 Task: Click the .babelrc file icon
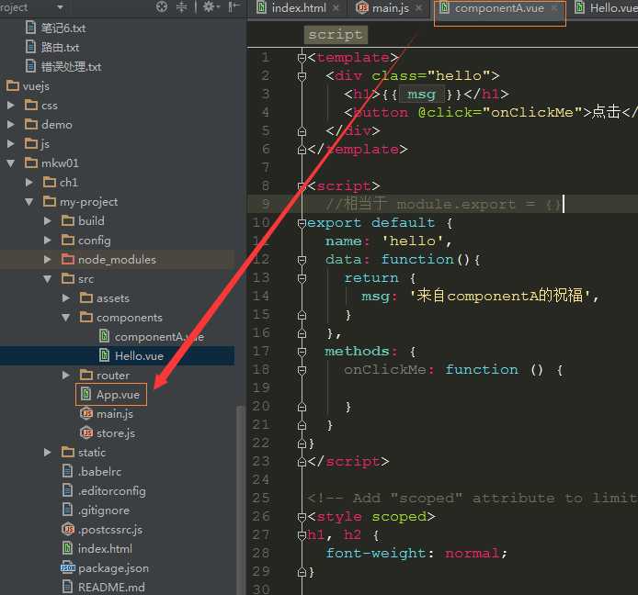point(67,471)
